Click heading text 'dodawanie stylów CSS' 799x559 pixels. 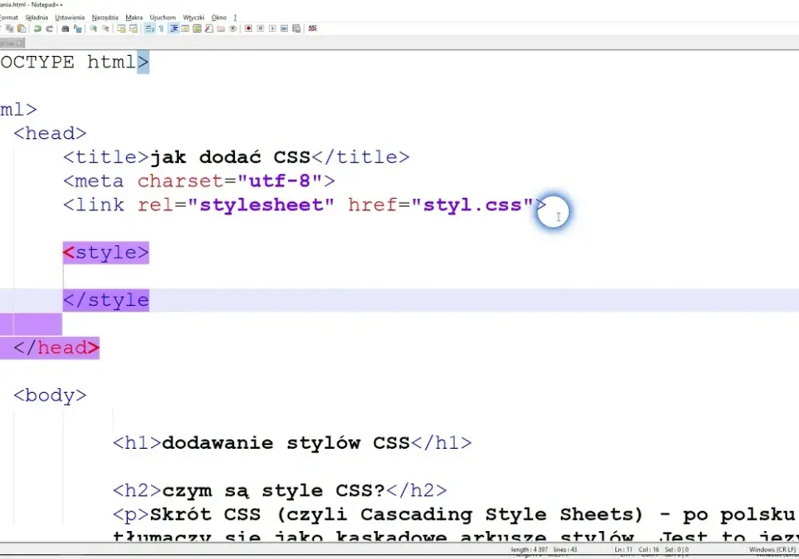coord(286,443)
